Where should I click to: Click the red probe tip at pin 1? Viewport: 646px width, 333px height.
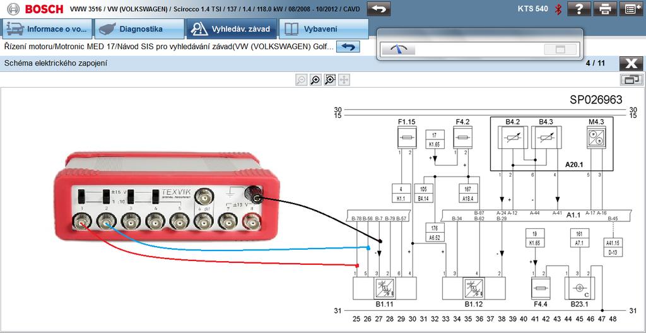tap(357, 266)
